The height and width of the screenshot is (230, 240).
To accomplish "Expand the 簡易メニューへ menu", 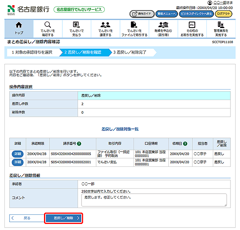I will pyautogui.click(x=166, y=13).
